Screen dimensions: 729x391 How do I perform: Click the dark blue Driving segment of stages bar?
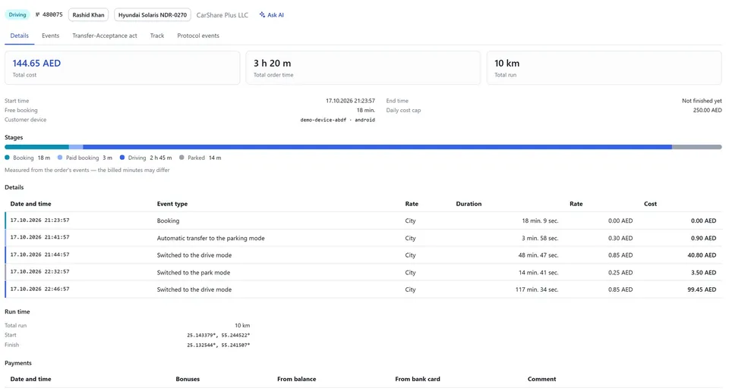coord(377,147)
